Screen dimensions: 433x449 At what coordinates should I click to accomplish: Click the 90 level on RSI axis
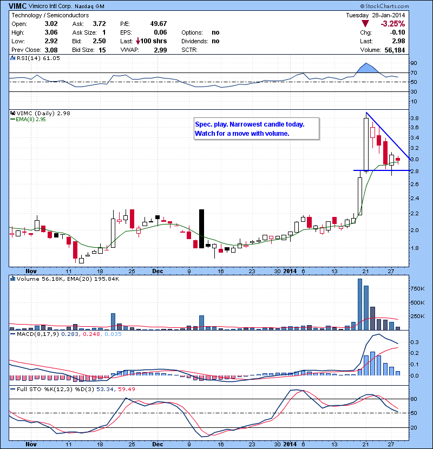tap(414, 63)
